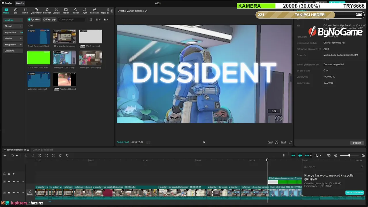368x207 pixels.
Task: Mute the main video track
Action: pyautogui.click(x=18, y=193)
